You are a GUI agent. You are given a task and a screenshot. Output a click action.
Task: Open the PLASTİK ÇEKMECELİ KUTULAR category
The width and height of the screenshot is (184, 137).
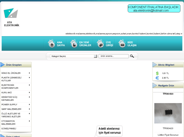click(x=11, y=79)
